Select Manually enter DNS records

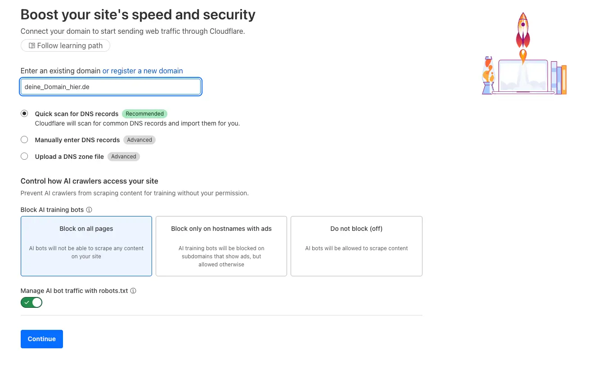[24, 139]
